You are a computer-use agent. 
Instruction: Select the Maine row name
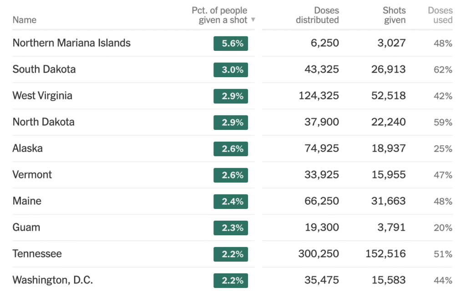(27, 201)
